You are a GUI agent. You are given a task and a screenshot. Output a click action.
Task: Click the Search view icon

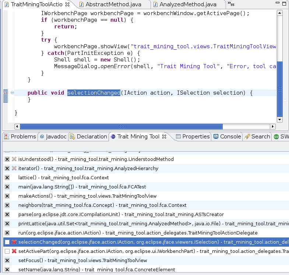click(x=247, y=137)
